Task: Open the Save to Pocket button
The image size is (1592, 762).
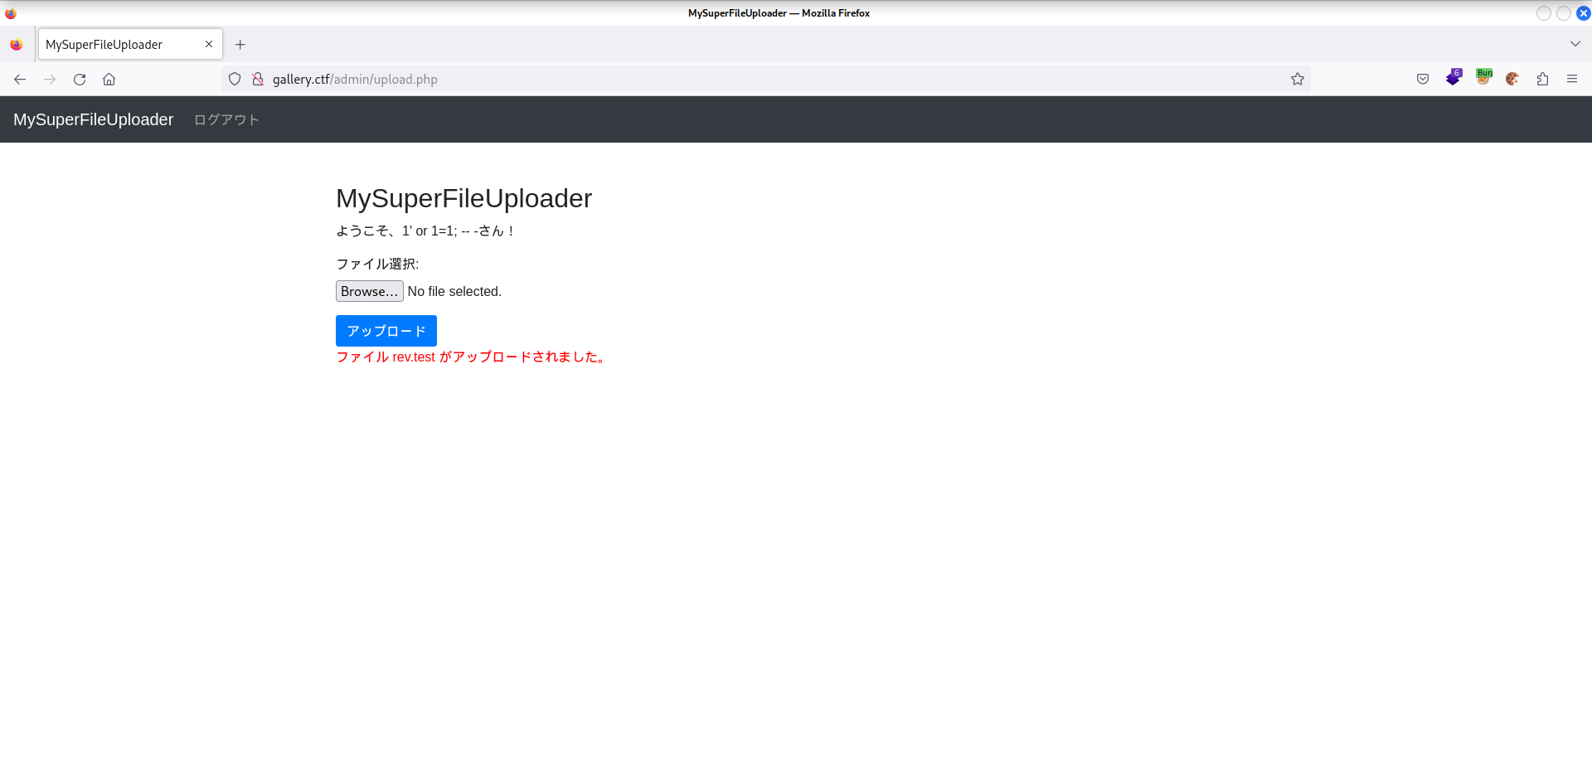Action: 1423,79
